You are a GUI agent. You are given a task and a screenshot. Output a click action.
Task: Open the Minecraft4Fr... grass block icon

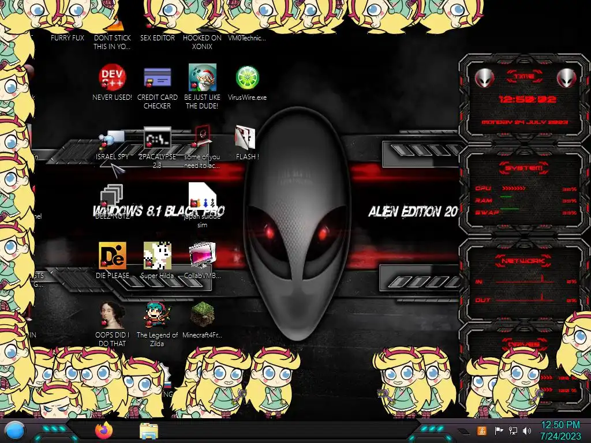[x=203, y=314]
